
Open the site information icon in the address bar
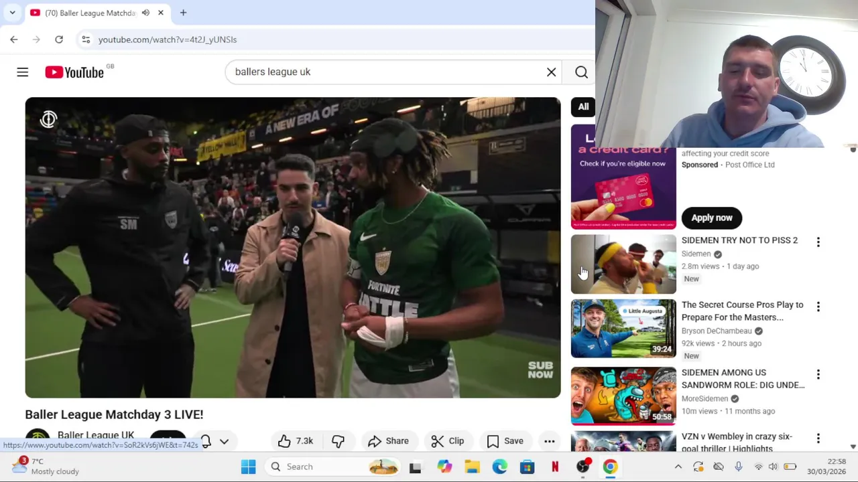point(86,39)
